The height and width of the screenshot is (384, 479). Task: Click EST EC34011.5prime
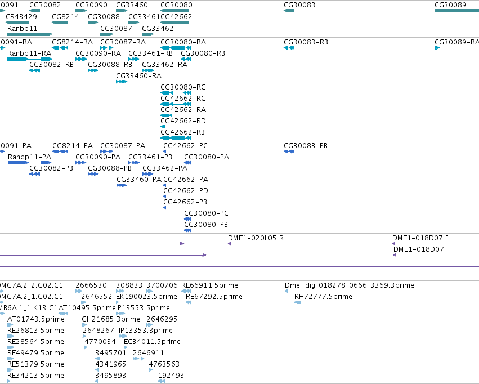[152, 342]
